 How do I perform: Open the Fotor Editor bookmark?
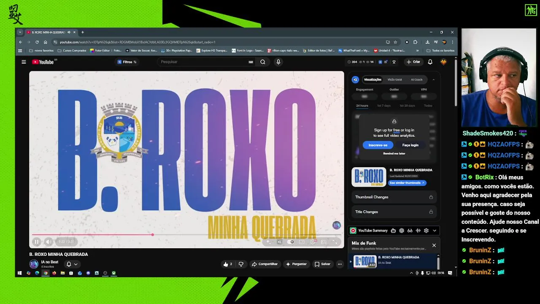coord(100,51)
